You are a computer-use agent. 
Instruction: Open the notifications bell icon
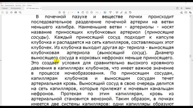click(182, 8)
